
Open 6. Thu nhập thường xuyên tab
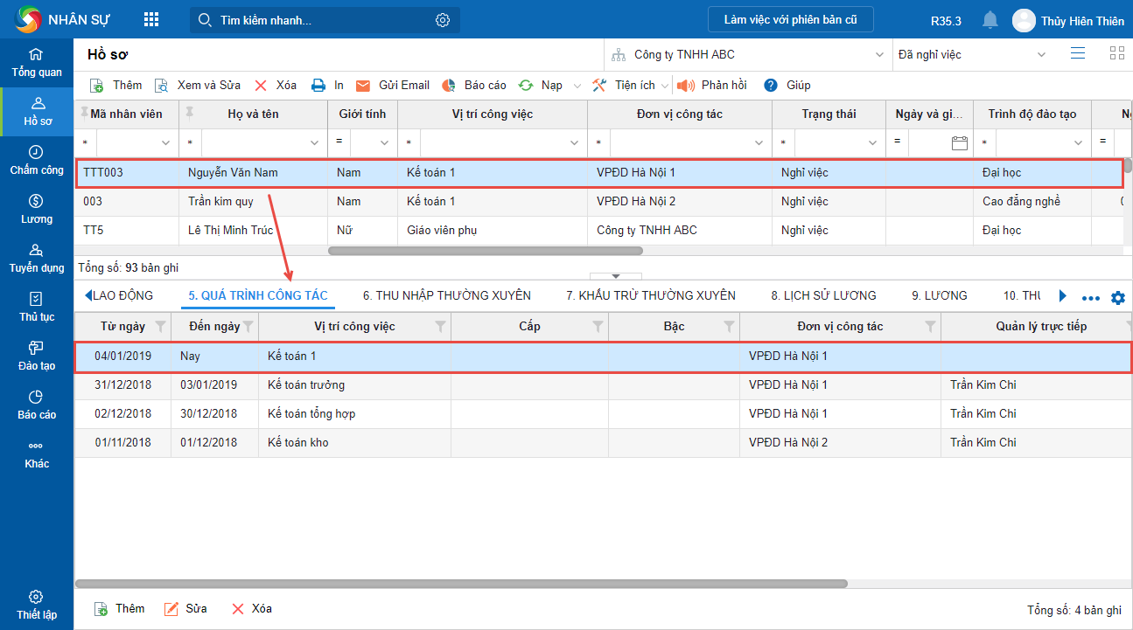click(x=446, y=295)
